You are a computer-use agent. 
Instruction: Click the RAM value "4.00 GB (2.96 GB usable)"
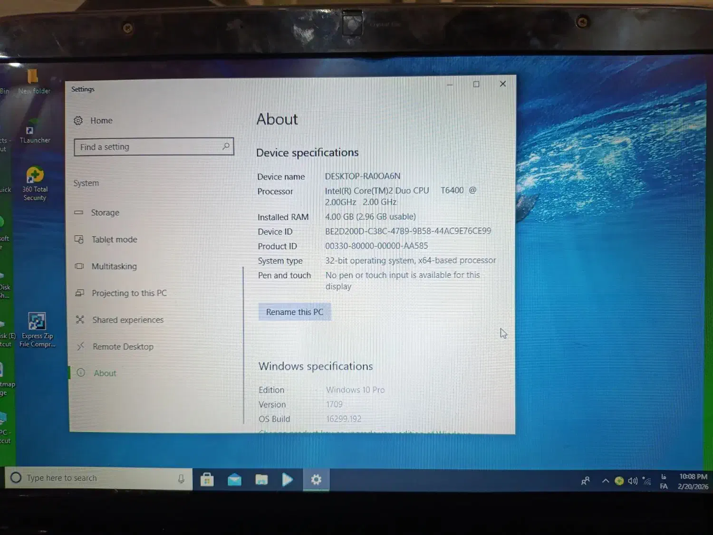click(x=370, y=217)
